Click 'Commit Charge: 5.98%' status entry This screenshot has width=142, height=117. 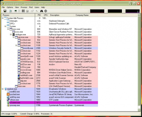coord(30,114)
